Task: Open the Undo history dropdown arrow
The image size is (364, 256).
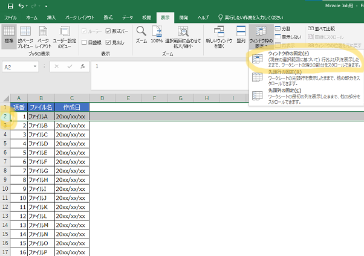Action: point(27,6)
